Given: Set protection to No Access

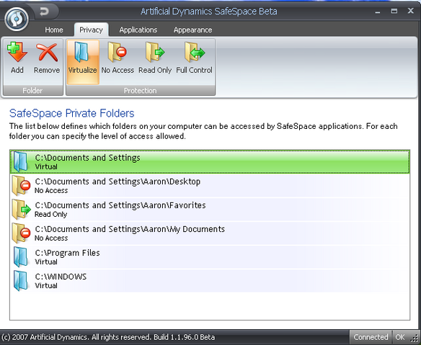Looking at the screenshot, I should coord(118,58).
